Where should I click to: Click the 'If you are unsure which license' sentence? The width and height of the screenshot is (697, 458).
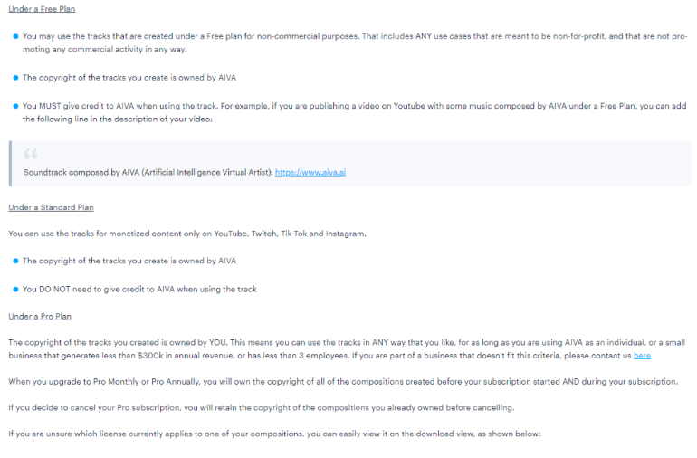(274, 434)
